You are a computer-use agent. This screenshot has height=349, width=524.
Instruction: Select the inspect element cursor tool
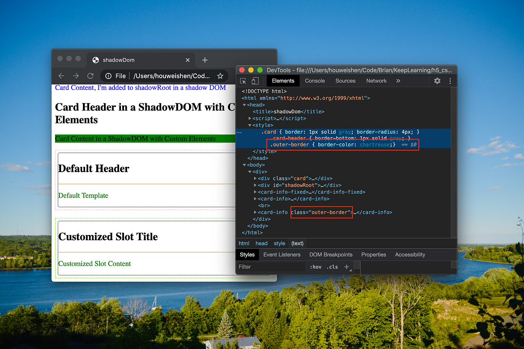pos(243,80)
